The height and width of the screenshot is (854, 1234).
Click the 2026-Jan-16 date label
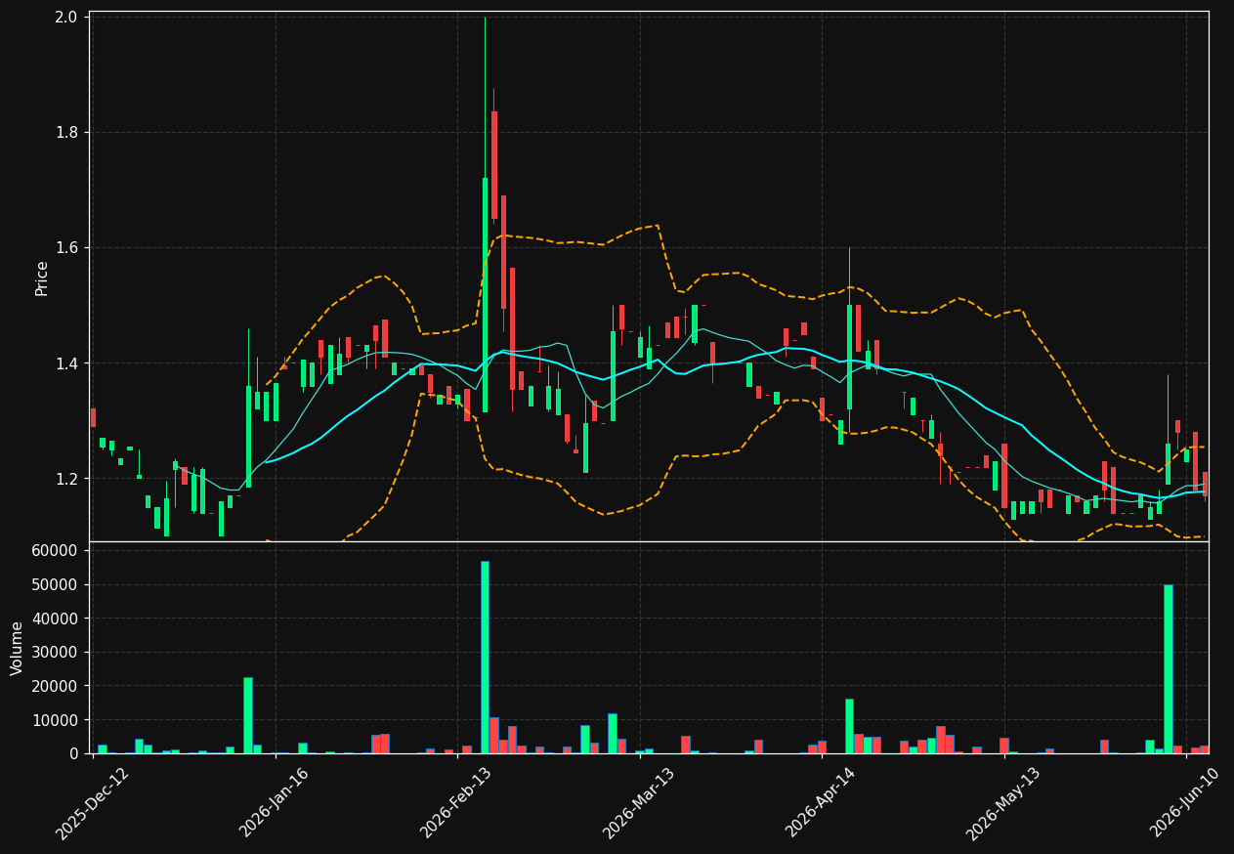click(274, 803)
